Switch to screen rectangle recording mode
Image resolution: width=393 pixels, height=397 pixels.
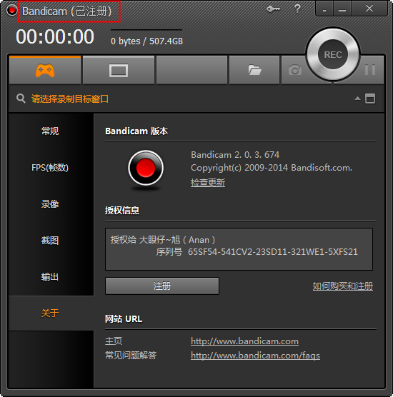(119, 70)
